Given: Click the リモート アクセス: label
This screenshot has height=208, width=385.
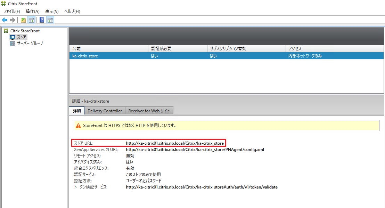Looking at the screenshot, I should pos(88,155).
